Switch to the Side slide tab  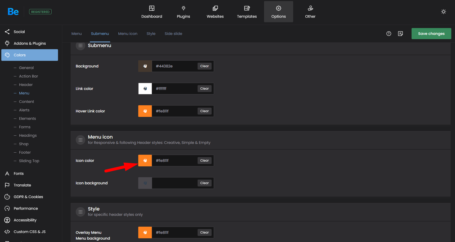click(173, 34)
